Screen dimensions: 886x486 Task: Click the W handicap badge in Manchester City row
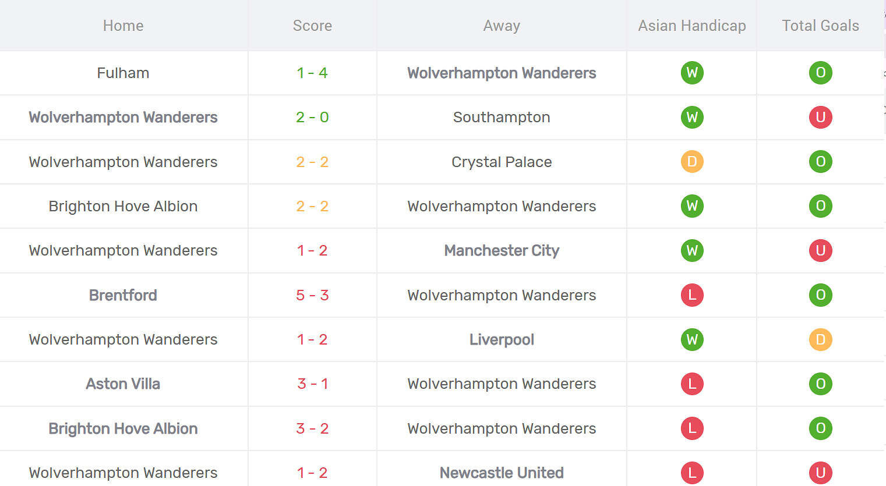coord(692,250)
